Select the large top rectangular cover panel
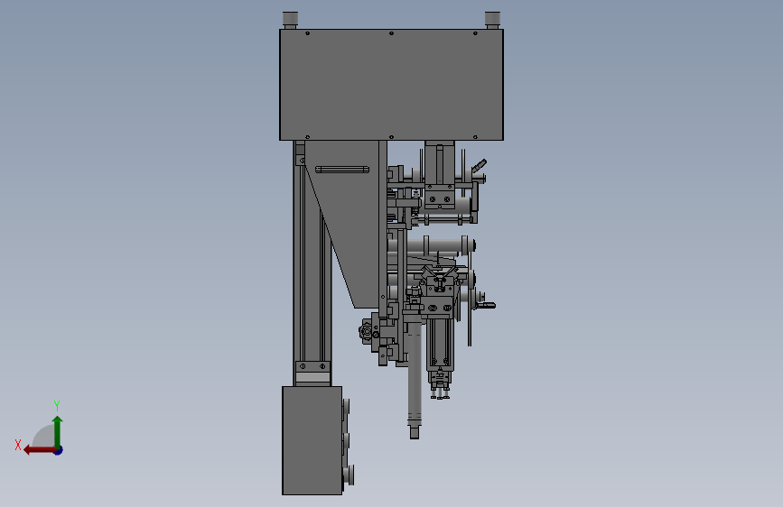The height and width of the screenshot is (507, 783). click(x=391, y=85)
